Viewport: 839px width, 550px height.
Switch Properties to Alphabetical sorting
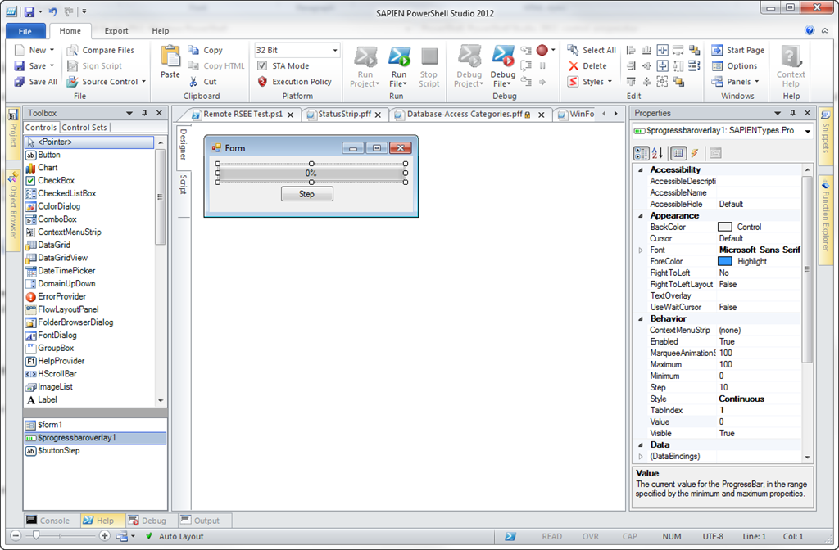pos(658,153)
